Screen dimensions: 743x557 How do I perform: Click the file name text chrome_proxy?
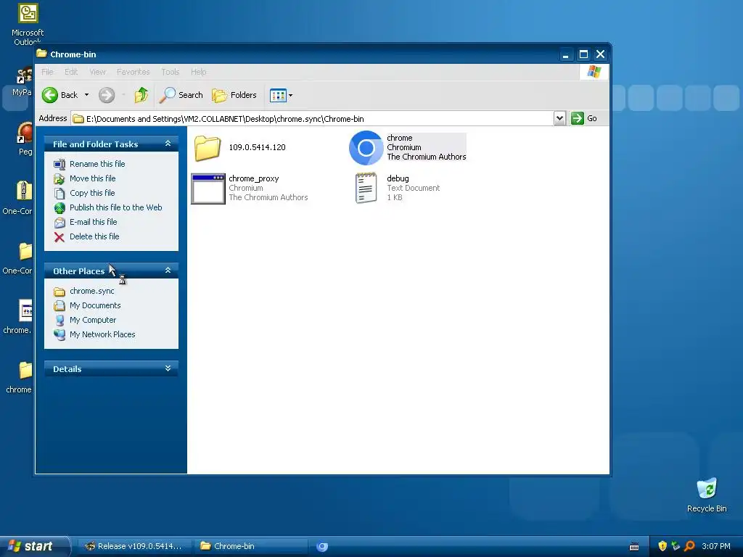[253, 178]
